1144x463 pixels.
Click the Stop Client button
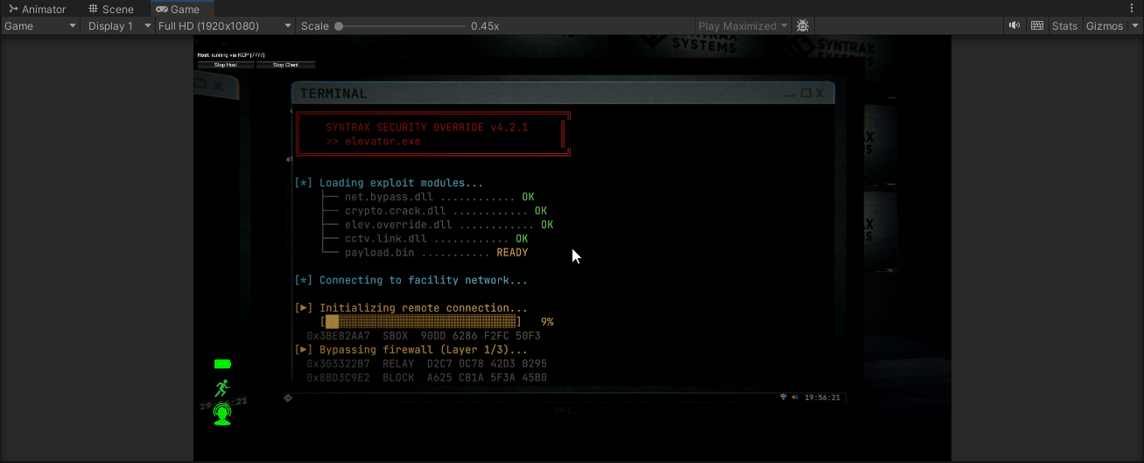click(x=285, y=65)
